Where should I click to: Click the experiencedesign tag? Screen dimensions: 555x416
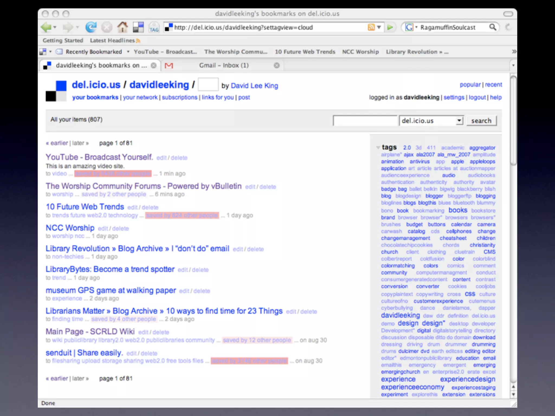(467, 379)
